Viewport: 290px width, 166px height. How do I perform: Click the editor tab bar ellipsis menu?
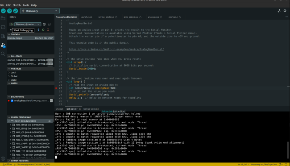[287, 17]
